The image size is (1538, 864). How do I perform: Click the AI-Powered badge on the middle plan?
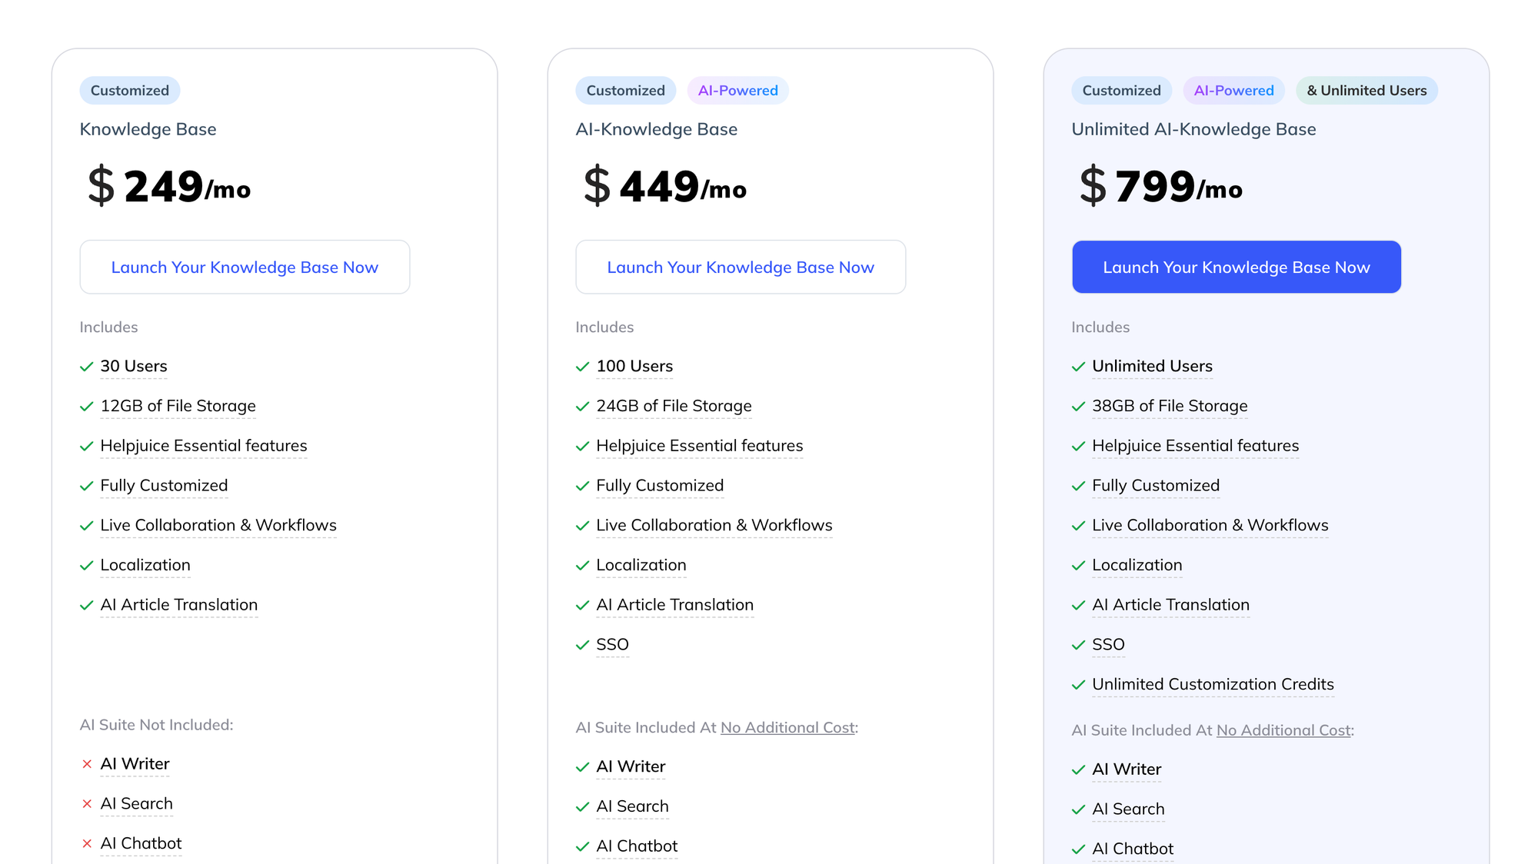(737, 90)
